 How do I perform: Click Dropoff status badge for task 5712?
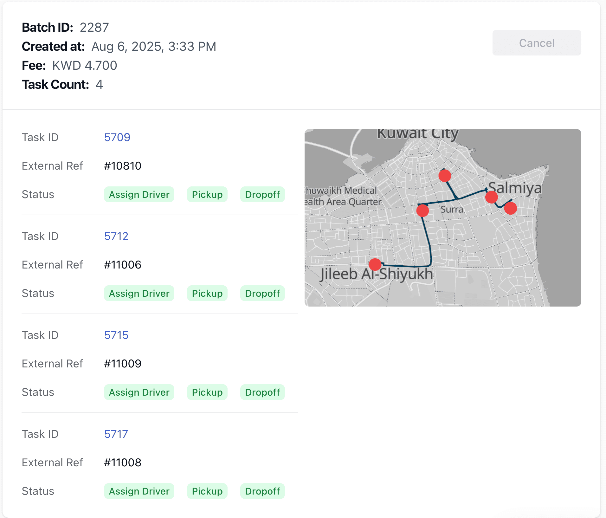tap(262, 293)
